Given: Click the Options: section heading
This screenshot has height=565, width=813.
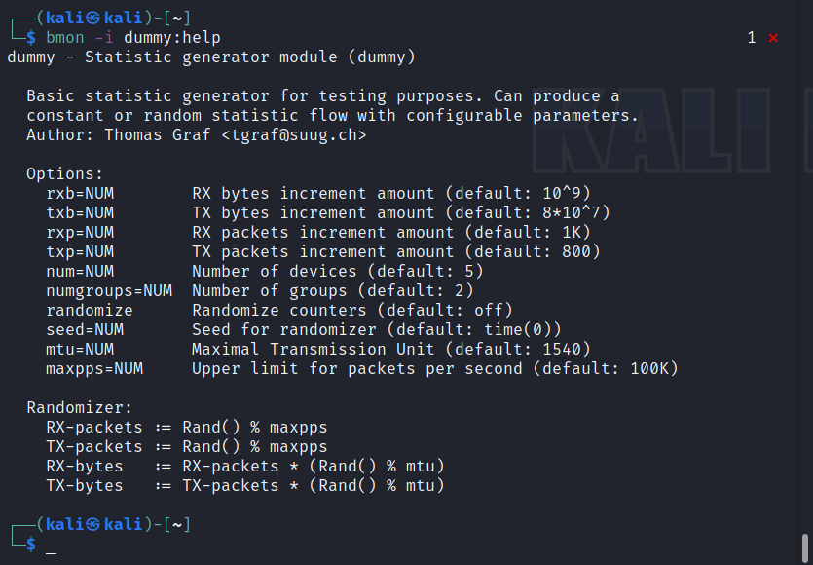Looking at the screenshot, I should coord(65,174).
